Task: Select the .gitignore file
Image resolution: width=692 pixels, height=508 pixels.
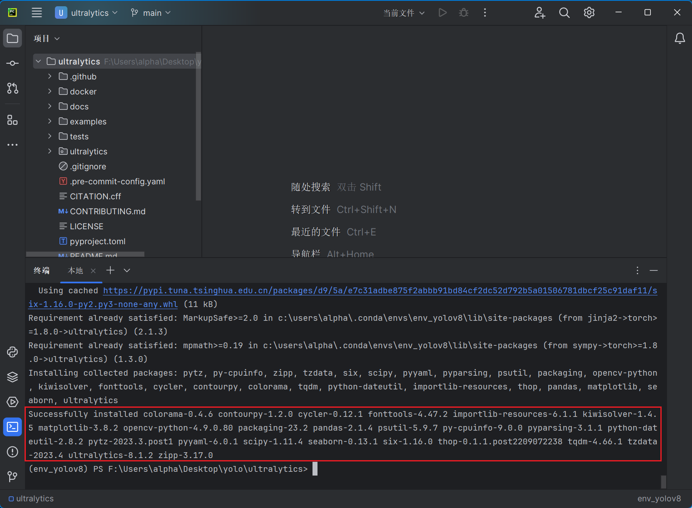Action: [x=82, y=166]
